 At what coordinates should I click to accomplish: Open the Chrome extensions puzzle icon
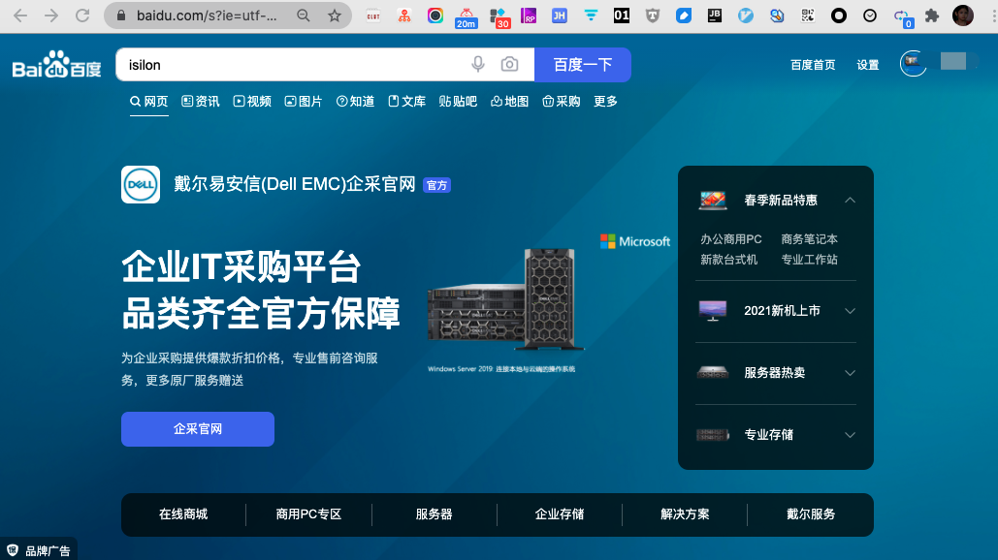coord(932,16)
